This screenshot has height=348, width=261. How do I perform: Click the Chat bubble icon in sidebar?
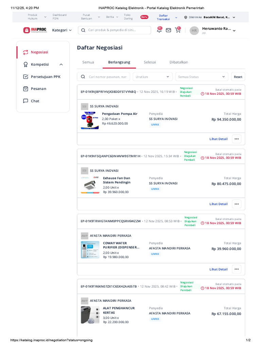point(26,101)
